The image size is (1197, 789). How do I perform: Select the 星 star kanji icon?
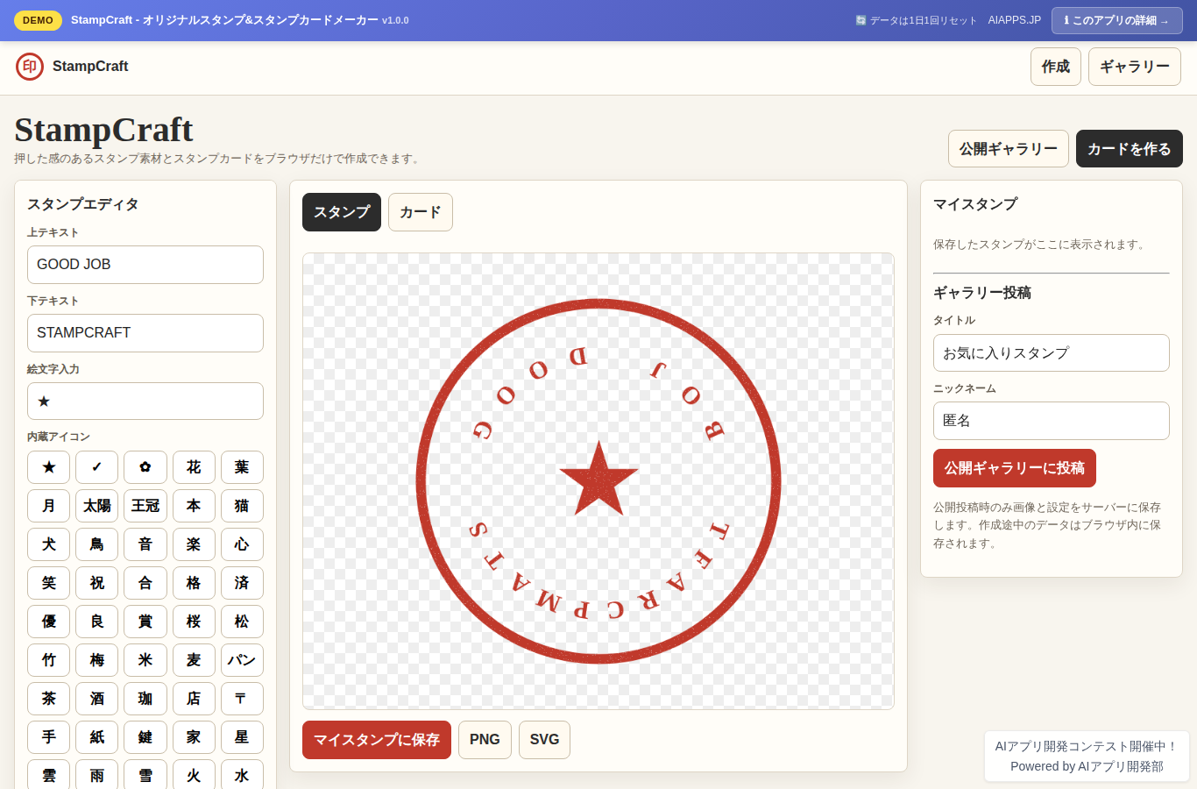click(242, 737)
